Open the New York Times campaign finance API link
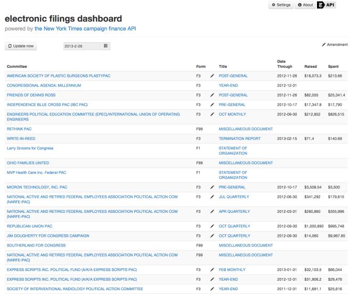The width and height of the screenshot is (358, 294). point(85,29)
